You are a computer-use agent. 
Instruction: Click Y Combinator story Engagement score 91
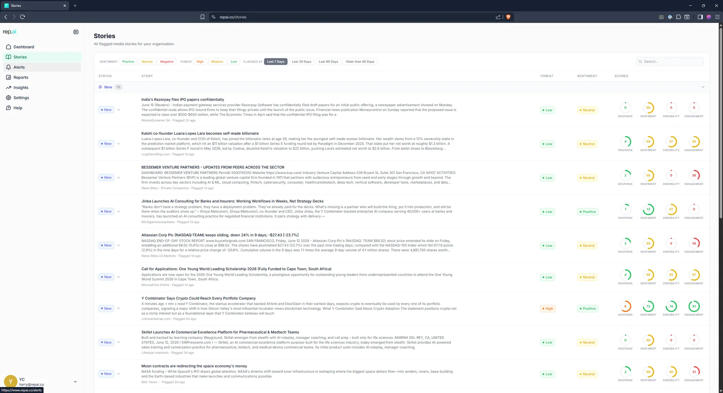pyautogui.click(x=694, y=306)
